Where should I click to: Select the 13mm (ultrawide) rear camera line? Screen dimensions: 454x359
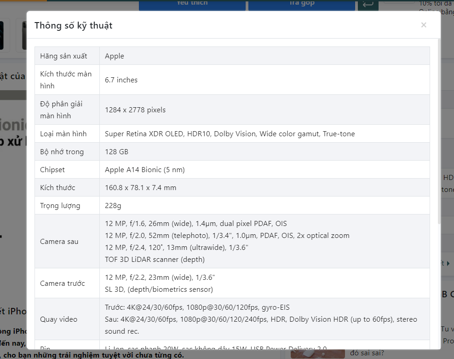pyautogui.click(x=176, y=247)
